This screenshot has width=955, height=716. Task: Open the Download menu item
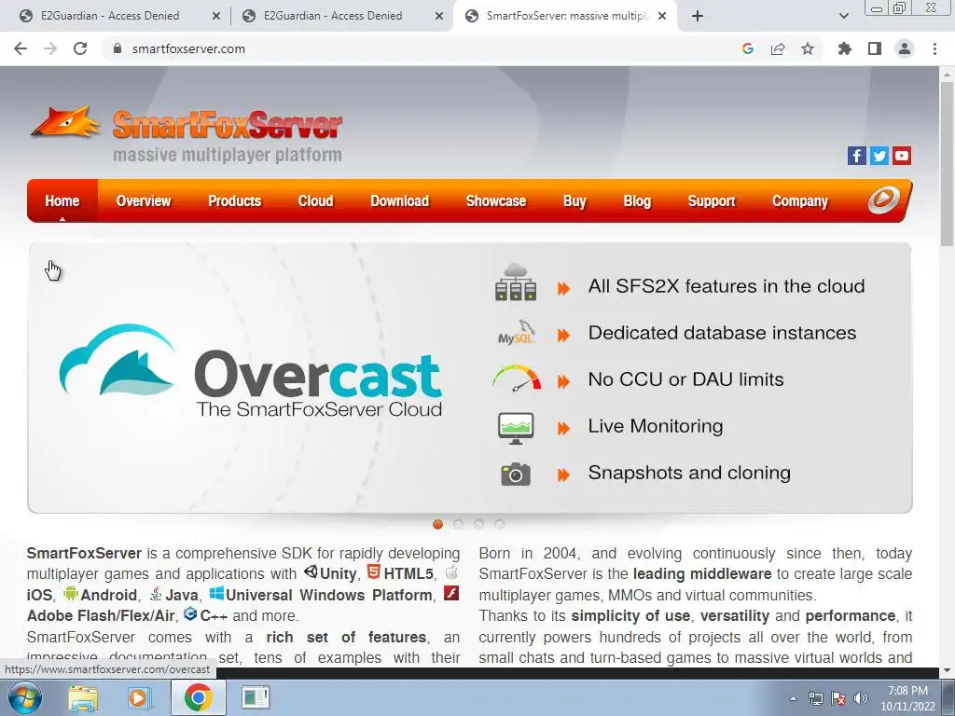[x=399, y=201]
